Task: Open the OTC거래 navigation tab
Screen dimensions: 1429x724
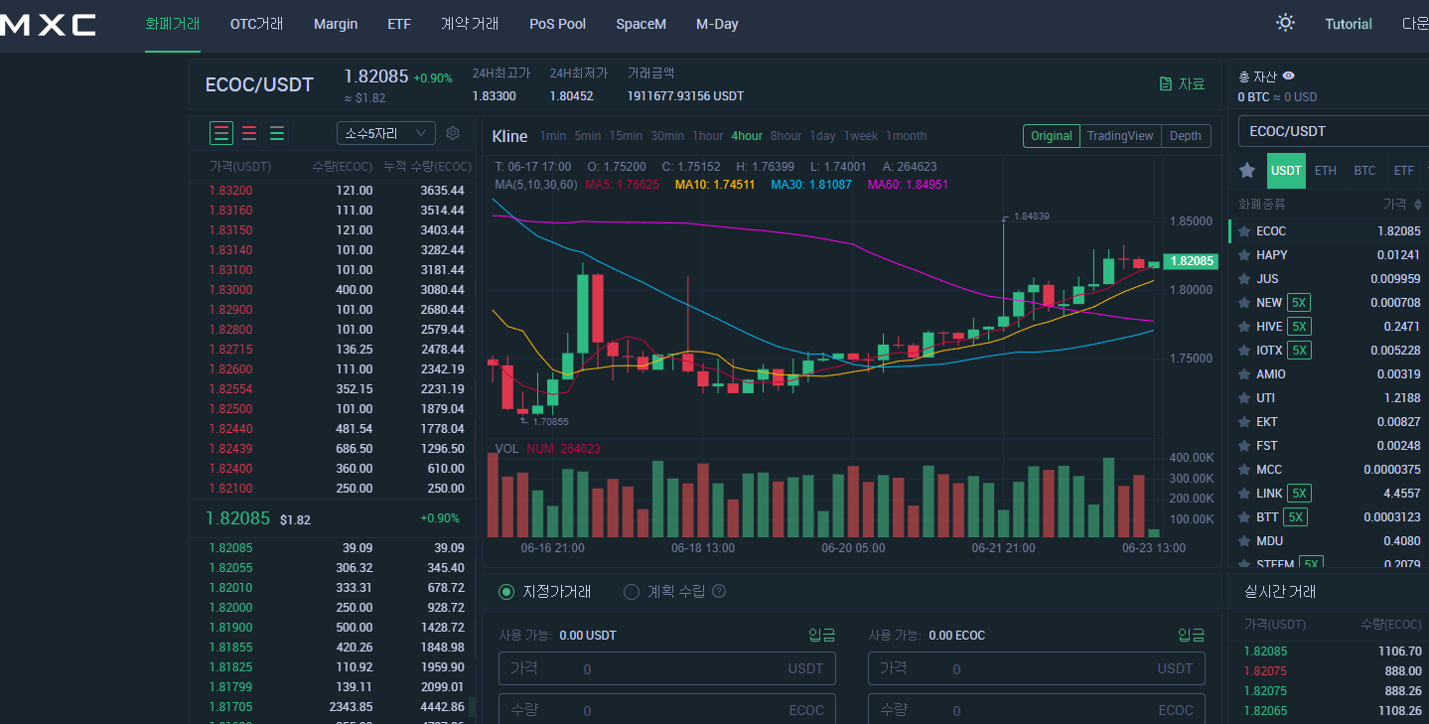Action: [x=256, y=24]
